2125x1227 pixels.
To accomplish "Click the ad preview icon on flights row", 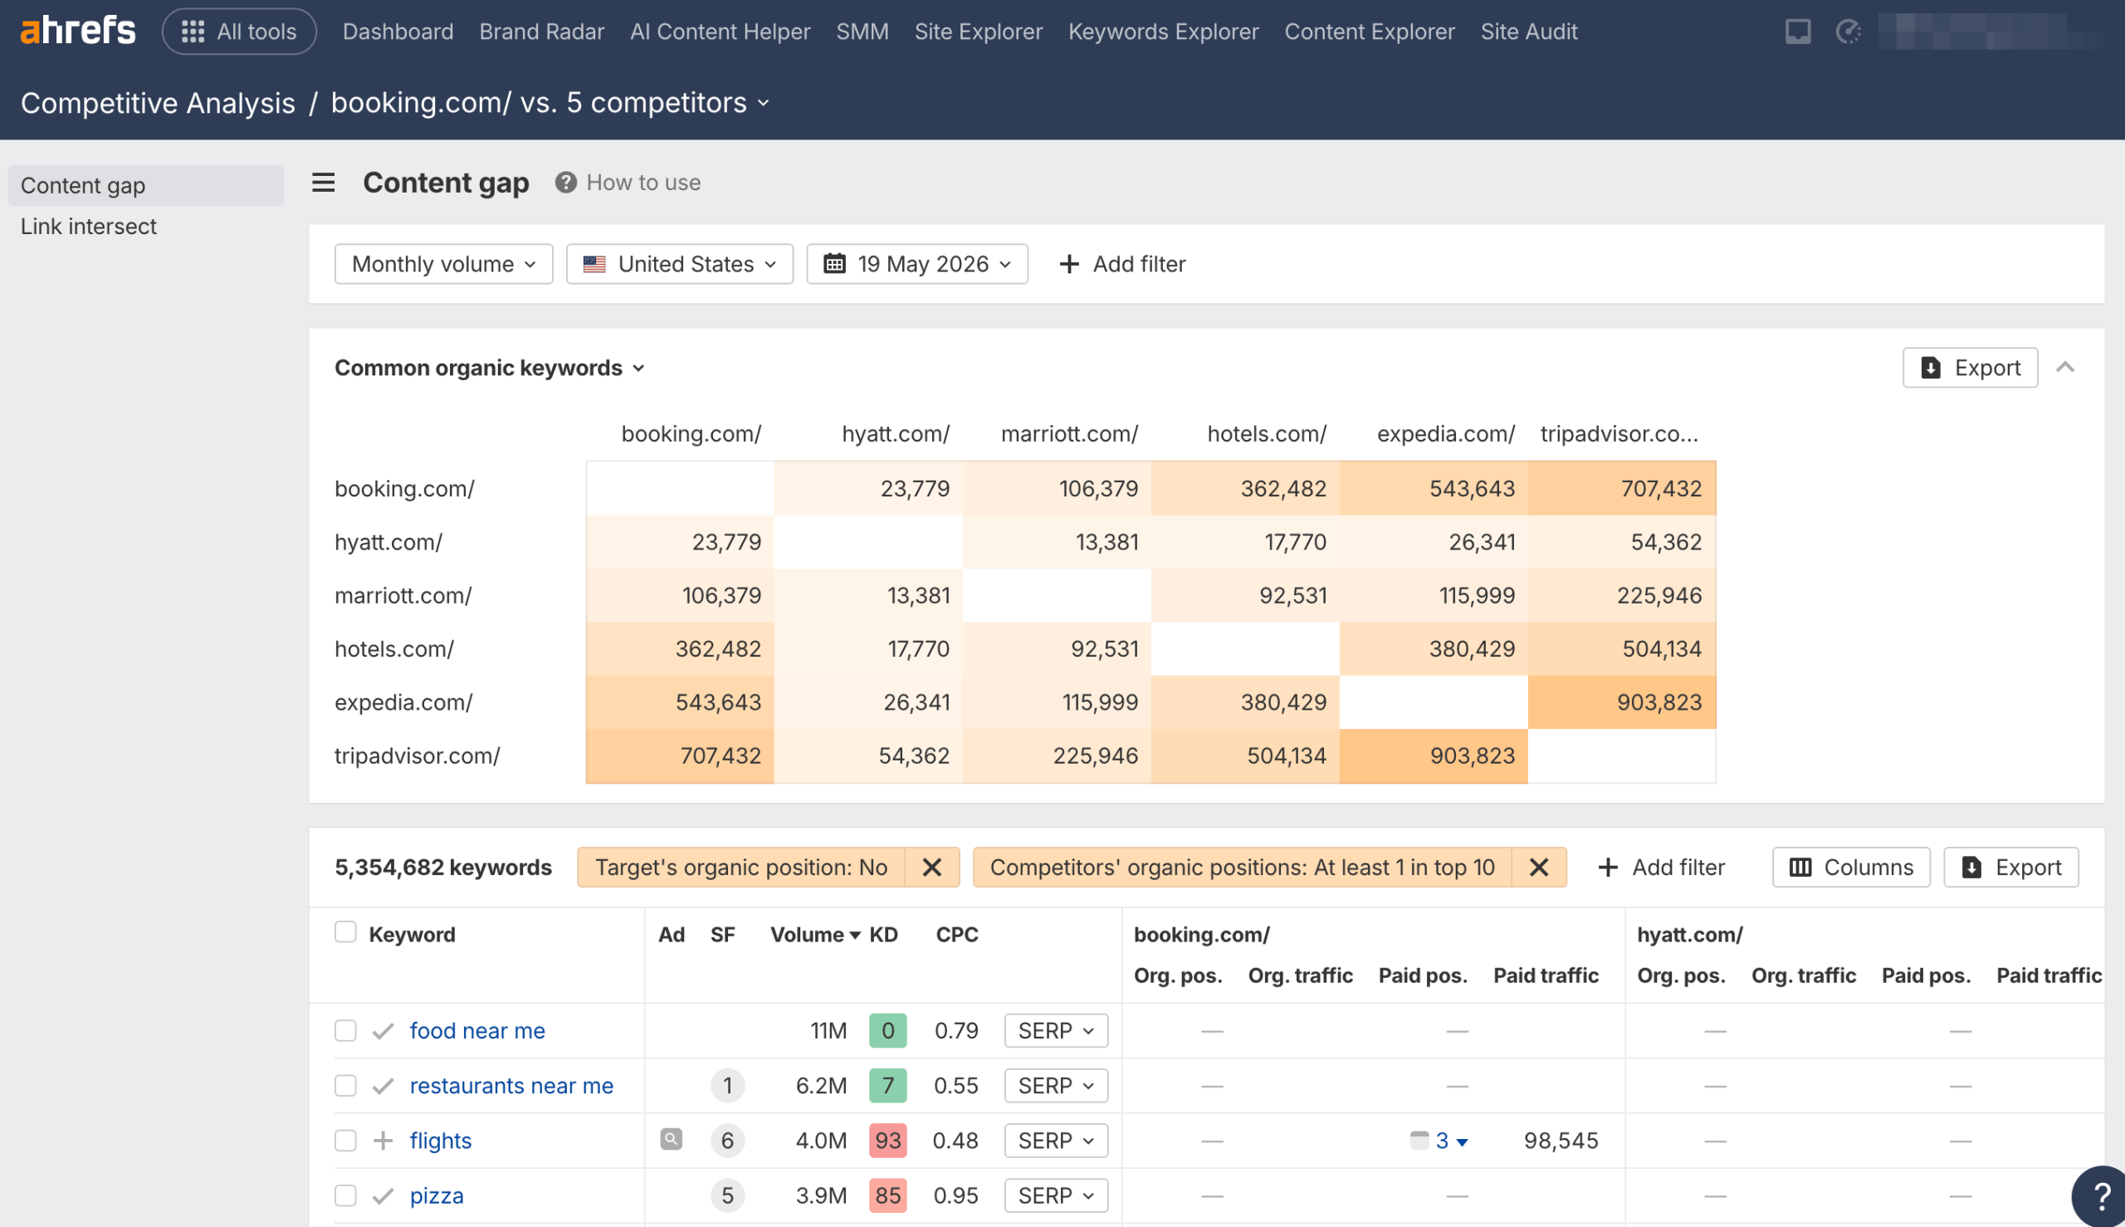I will (x=671, y=1139).
